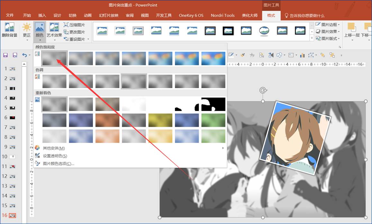The height and width of the screenshot is (224, 372).
Task: Select slide 6 thumbnail
Action: (x=12, y=117)
